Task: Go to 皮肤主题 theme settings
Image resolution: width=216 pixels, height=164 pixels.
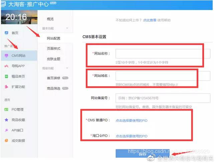Action: click(x=53, y=59)
